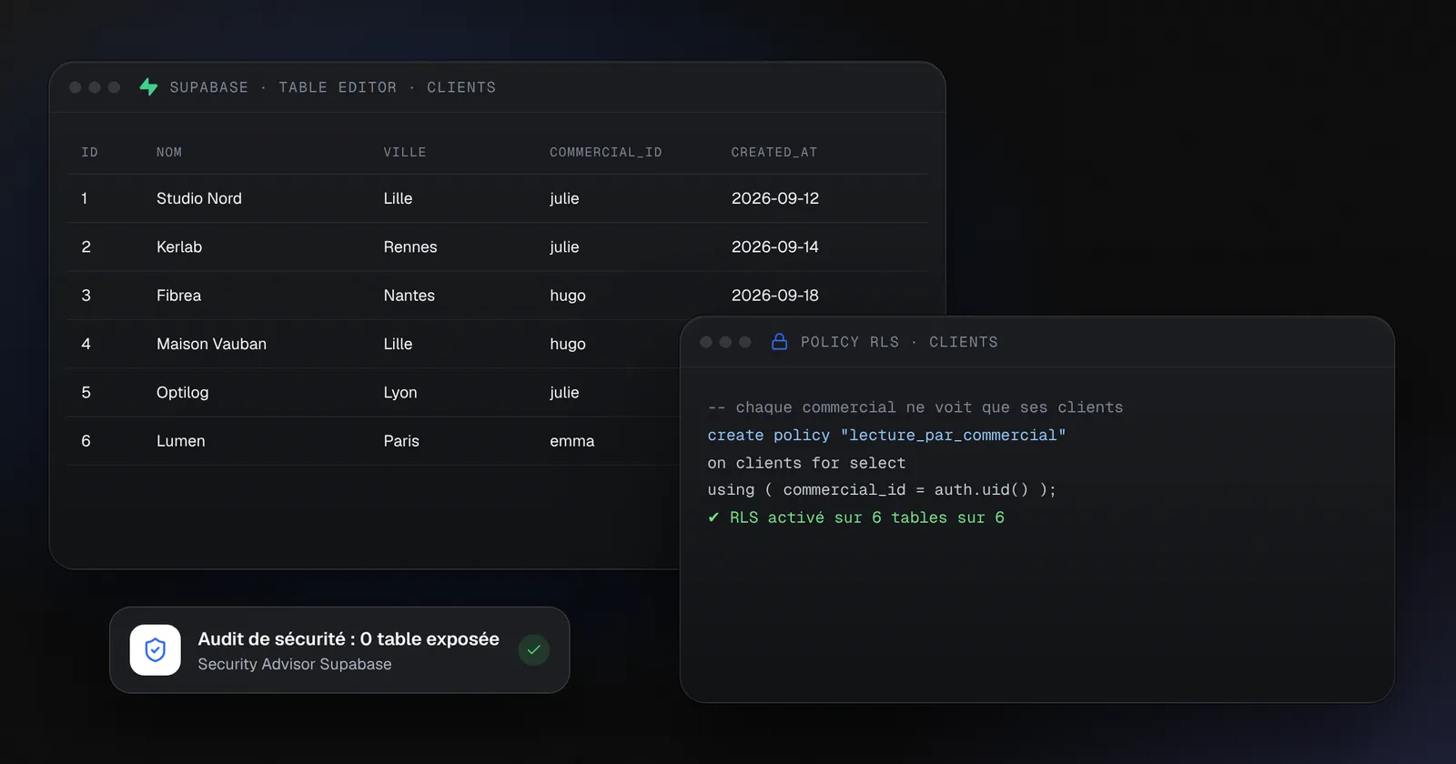Select the Lumen cell
The image size is (1456, 764).
tap(180, 441)
